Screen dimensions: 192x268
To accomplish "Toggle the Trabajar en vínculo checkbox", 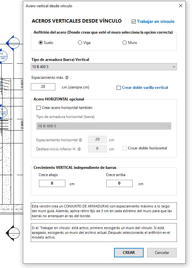I will [134, 22].
